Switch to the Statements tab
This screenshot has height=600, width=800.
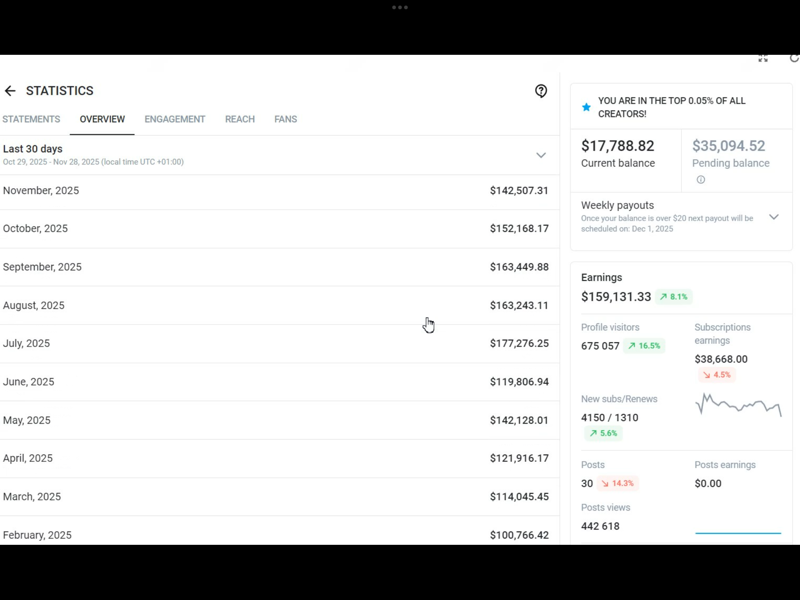tap(31, 119)
